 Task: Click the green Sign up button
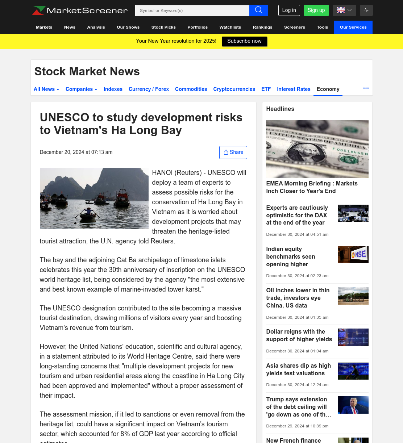[x=316, y=10]
